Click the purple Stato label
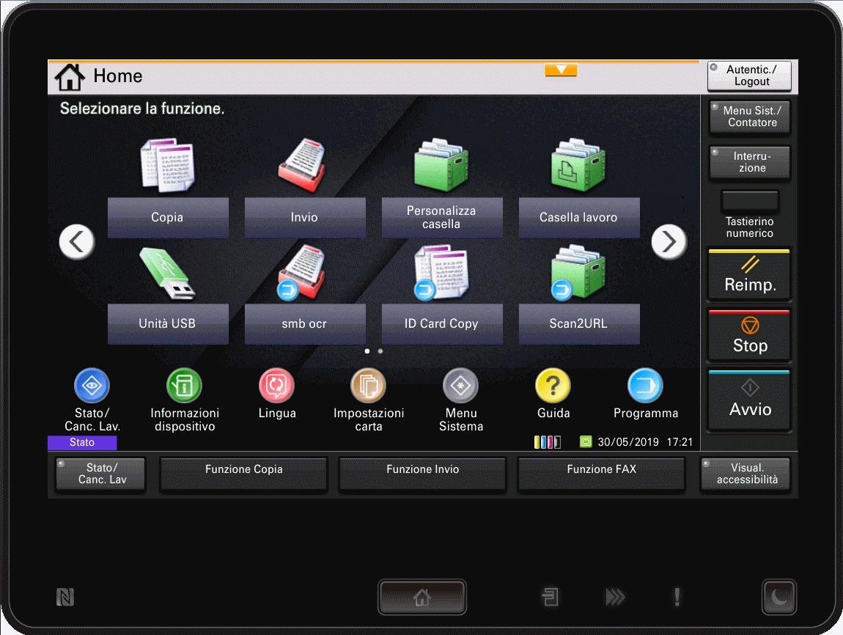The image size is (843, 635). [81, 442]
